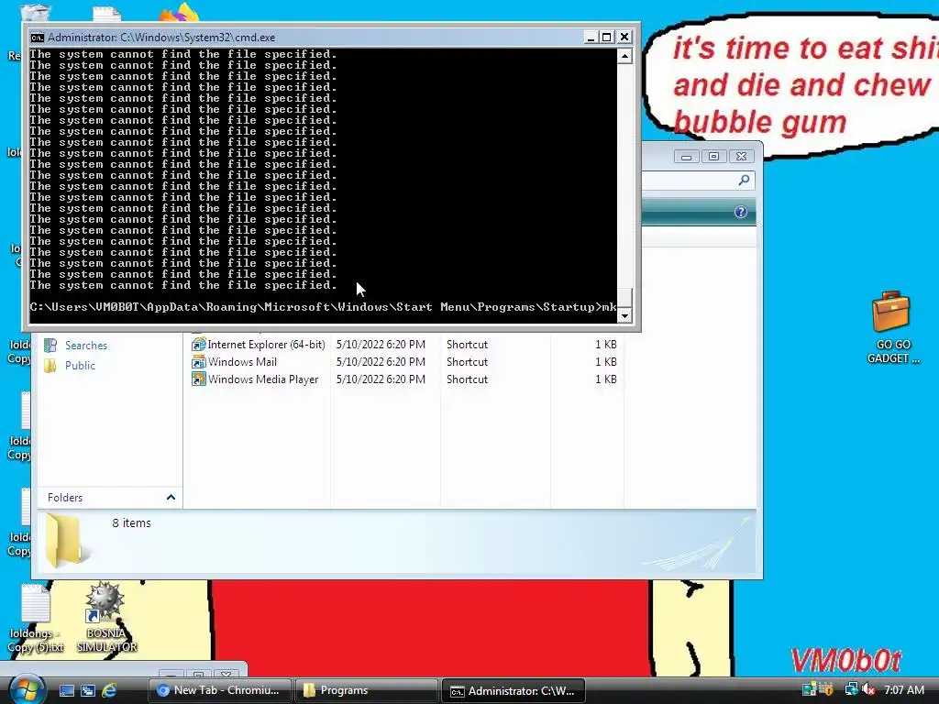The image size is (939, 704).
Task: Click the cmd window title bar icon
Action: (37, 37)
